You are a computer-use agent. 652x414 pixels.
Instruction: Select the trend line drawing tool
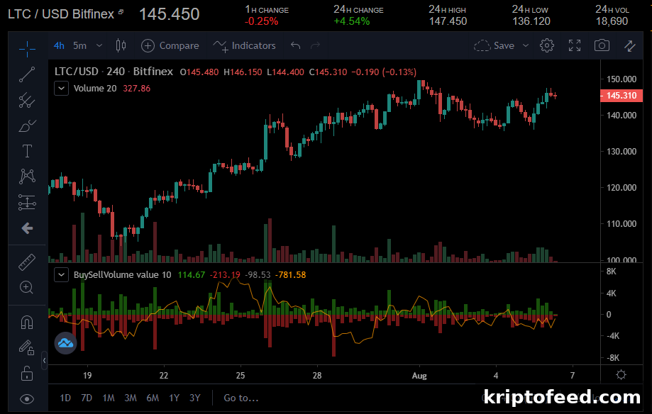27,74
